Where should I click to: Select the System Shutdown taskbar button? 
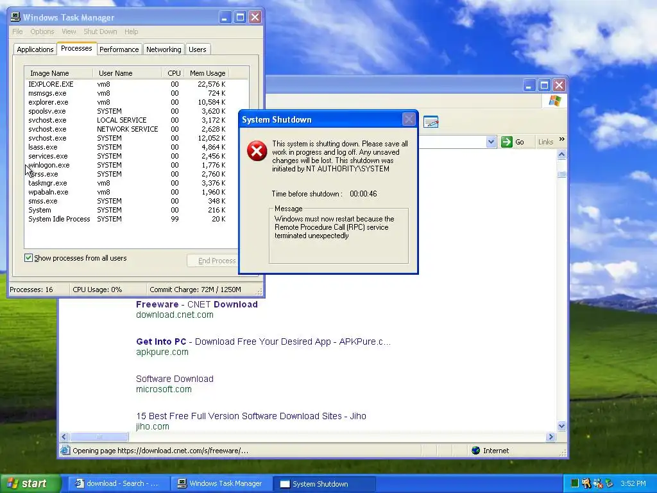(x=324, y=484)
